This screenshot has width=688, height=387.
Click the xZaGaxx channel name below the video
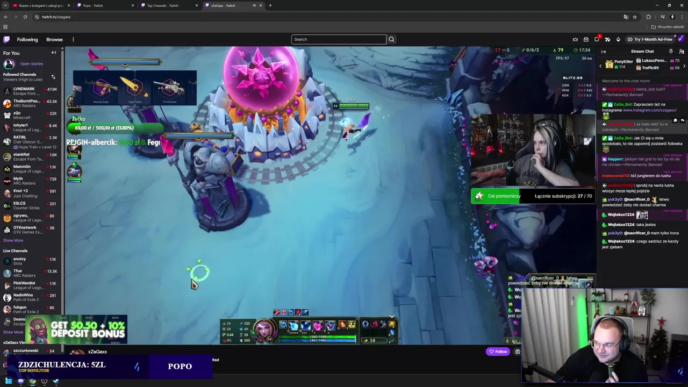pyautogui.click(x=97, y=352)
